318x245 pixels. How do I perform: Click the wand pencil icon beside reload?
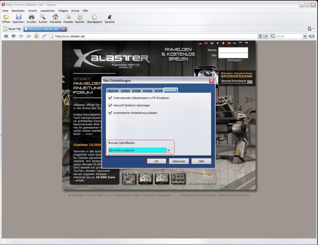[x=44, y=36]
